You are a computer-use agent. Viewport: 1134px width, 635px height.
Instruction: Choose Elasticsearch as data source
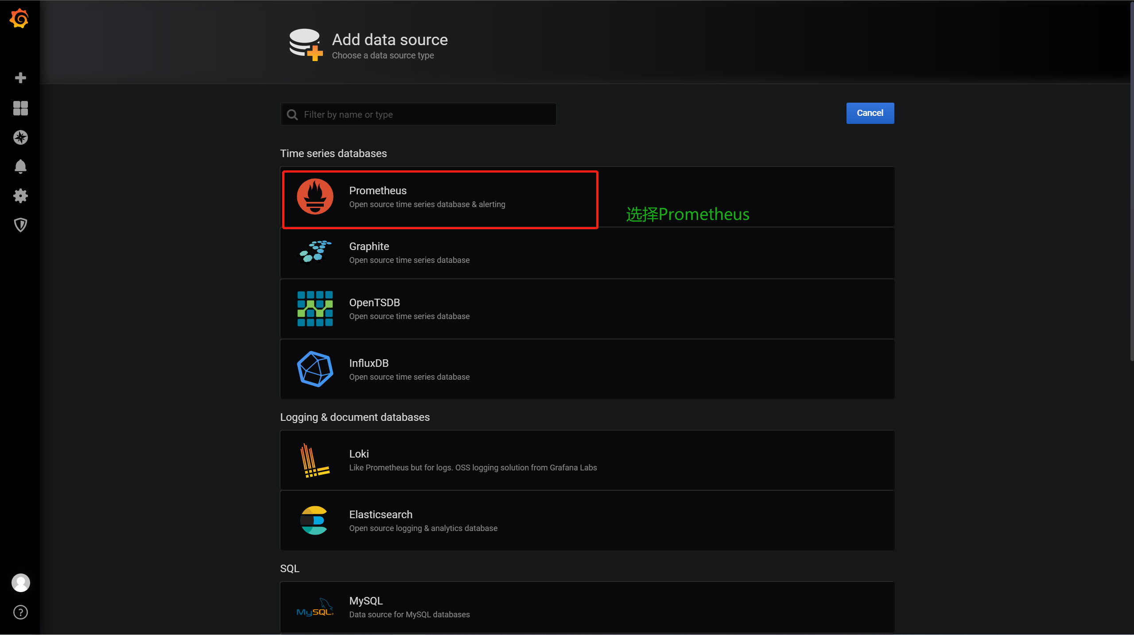587,521
